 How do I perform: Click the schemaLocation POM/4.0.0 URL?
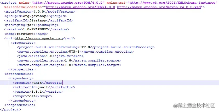[80, 7]
